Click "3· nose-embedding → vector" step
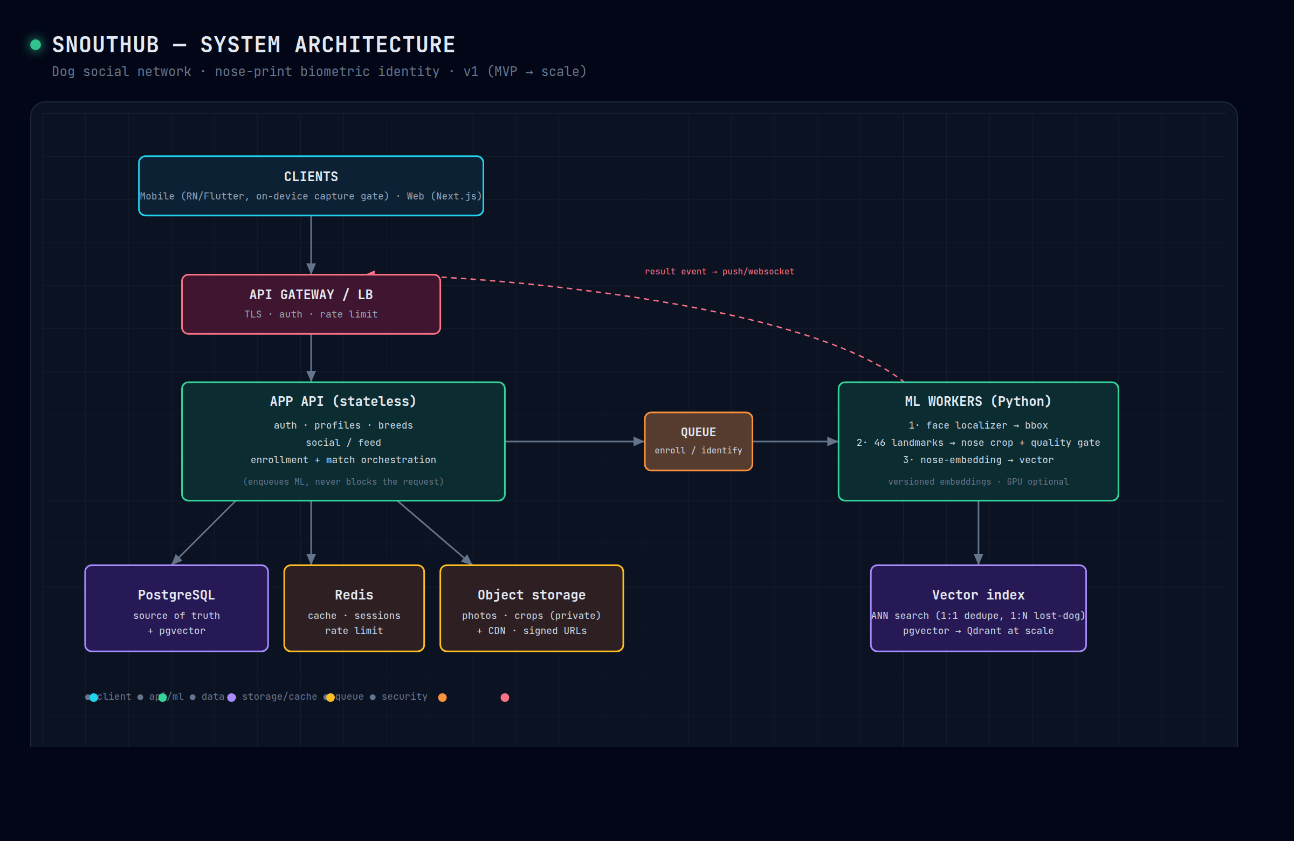Image resolution: width=1294 pixels, height=841 pixels. point(978,460)
